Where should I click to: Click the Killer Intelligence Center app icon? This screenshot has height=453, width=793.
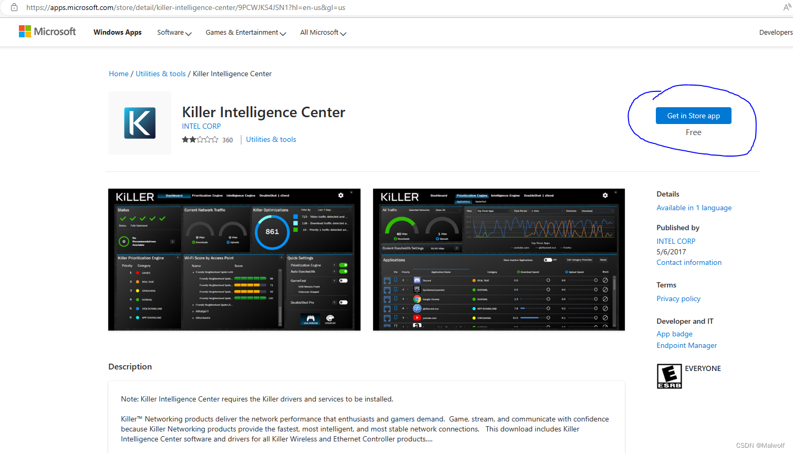[140, 123]
